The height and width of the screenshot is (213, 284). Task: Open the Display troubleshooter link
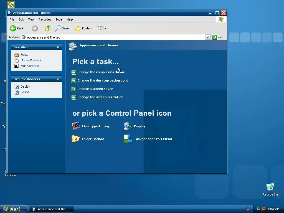25,87
